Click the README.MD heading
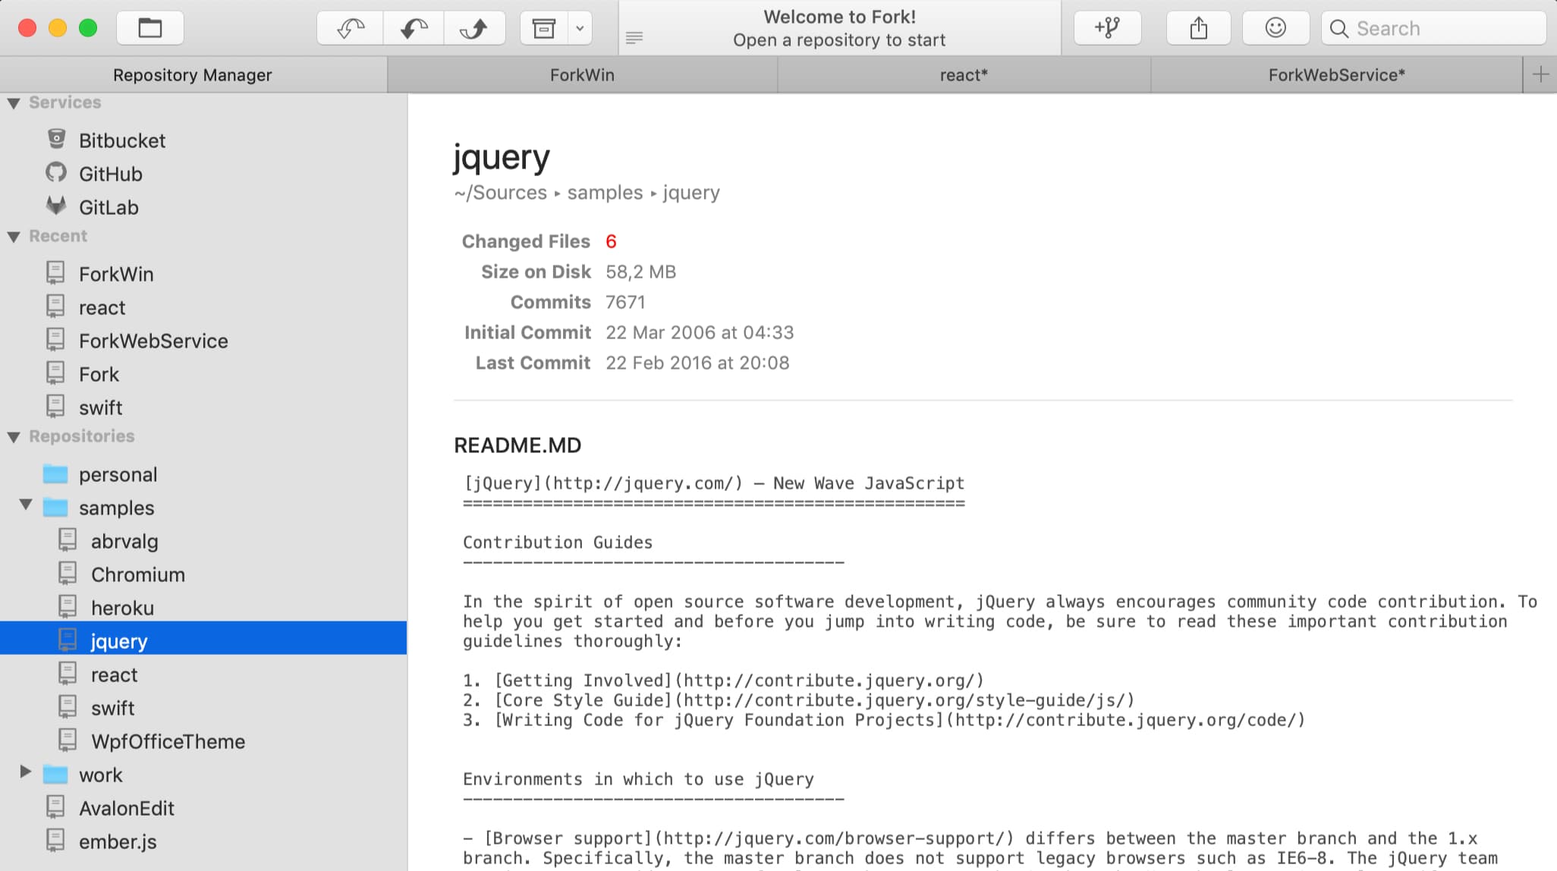Screen dimensions: 1557x871 517,445
